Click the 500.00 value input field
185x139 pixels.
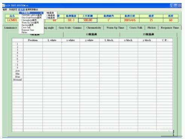[x=88, y=20]
